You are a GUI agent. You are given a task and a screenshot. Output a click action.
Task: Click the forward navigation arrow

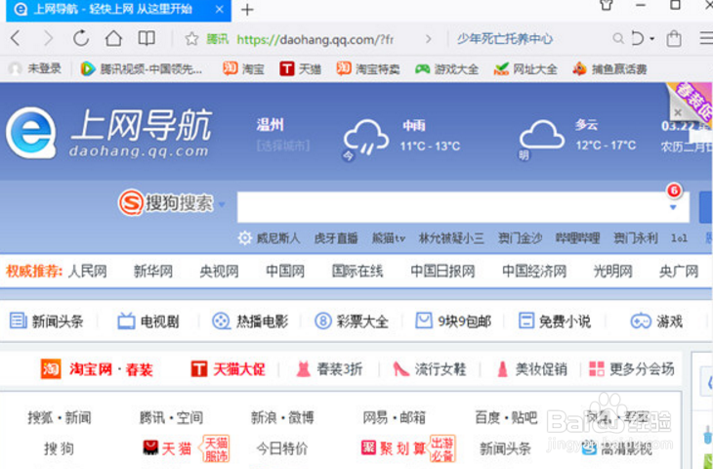pyautogui.click(x=48, y=38)
